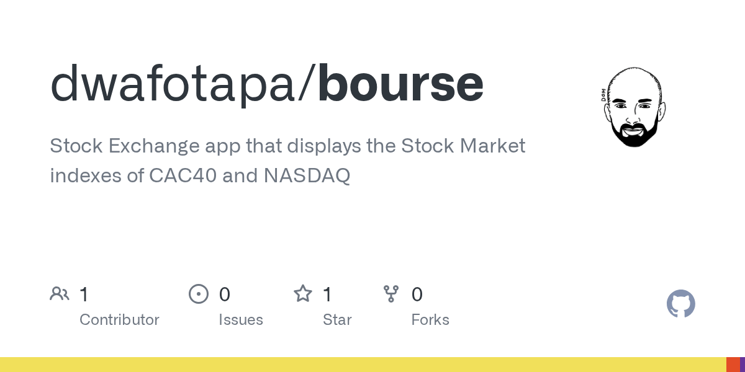This screenshot has width=745, height=372.
Task: Select the Forks label
Action: click(430, 320)
